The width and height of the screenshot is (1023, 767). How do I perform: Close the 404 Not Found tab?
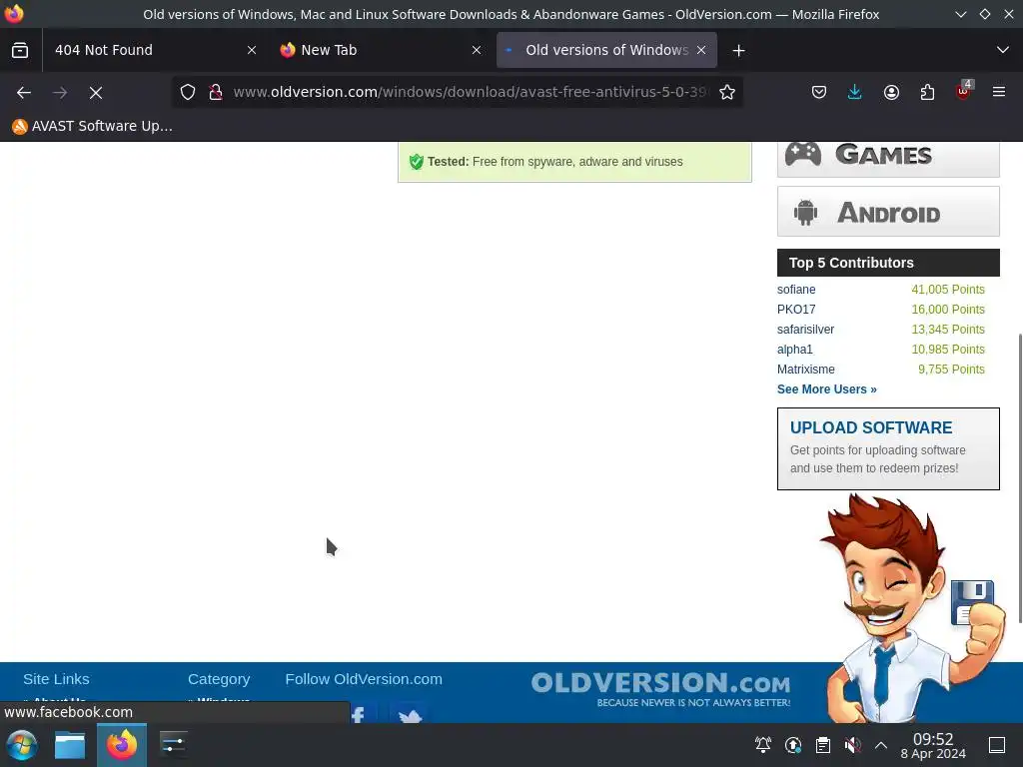pos(252,50)
